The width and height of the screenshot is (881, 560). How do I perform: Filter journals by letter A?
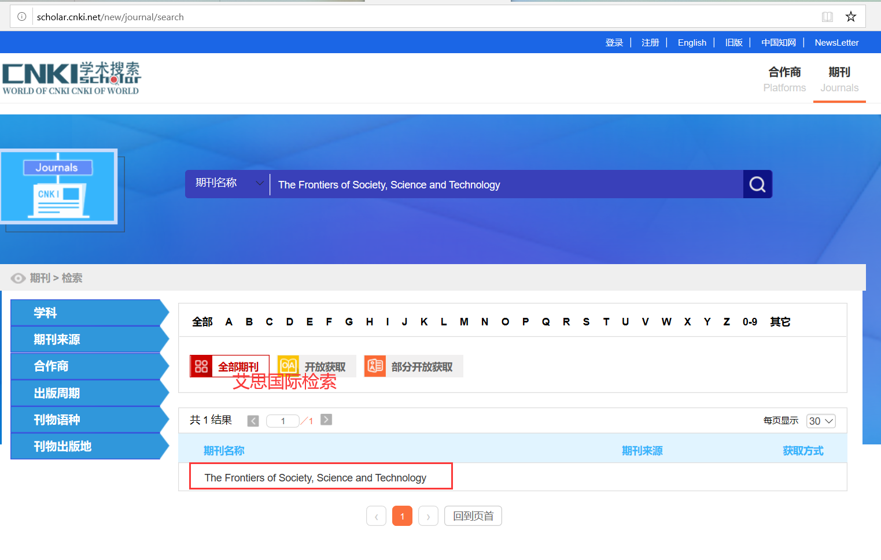229,322
